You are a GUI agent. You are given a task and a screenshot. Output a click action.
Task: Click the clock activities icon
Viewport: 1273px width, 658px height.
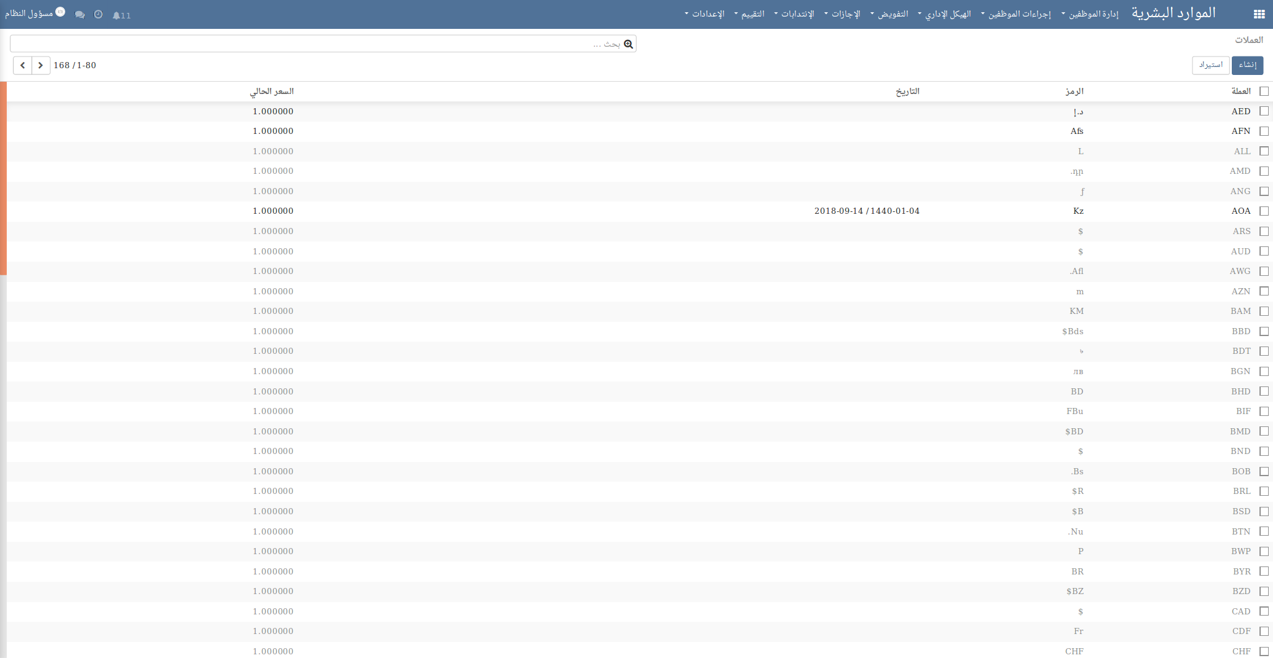click(x=98, y=15)
